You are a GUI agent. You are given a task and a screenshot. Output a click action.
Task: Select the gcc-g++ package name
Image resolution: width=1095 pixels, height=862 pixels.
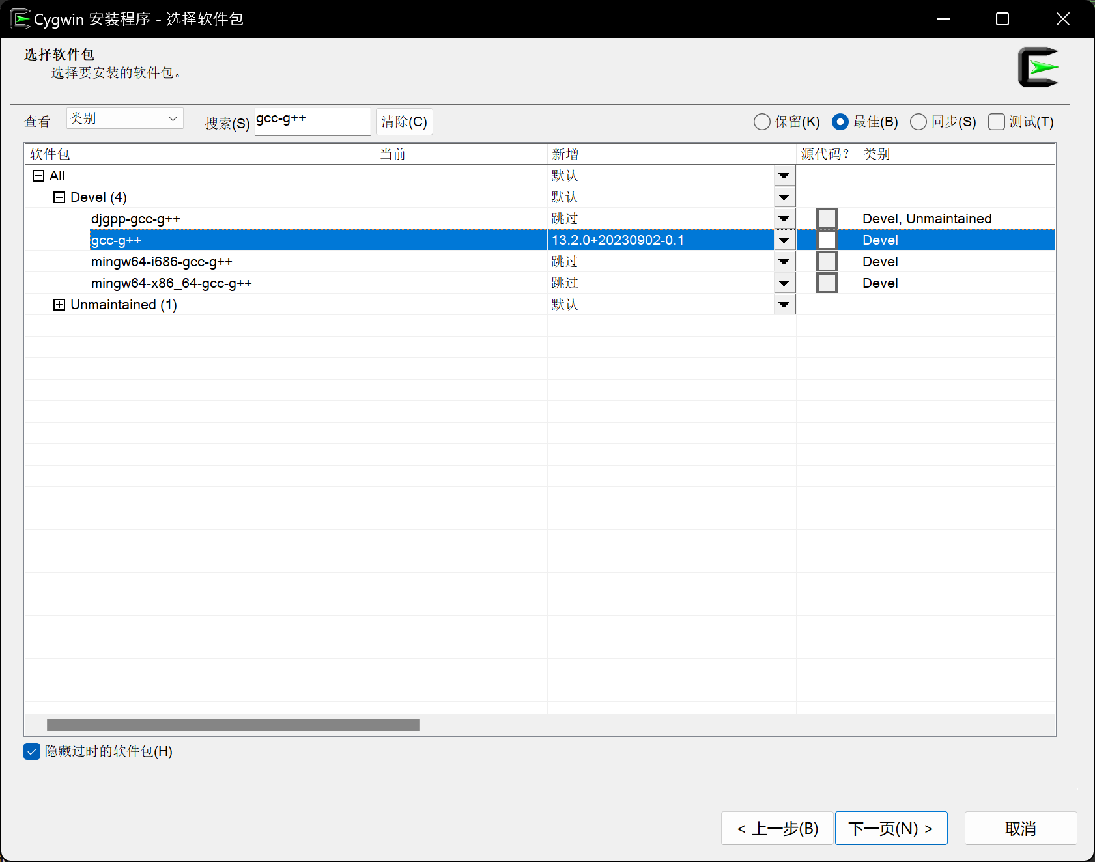pyautogui.click(x=116, y=240)
